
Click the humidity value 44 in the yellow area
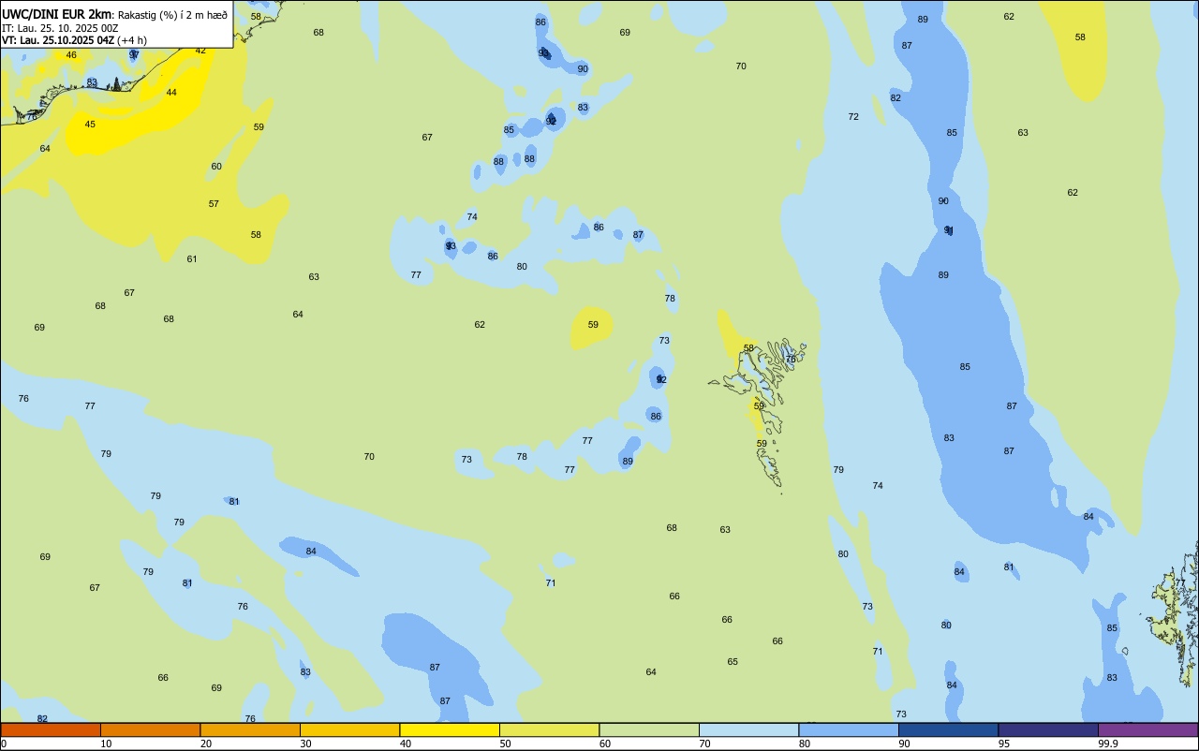pos(171,93)
